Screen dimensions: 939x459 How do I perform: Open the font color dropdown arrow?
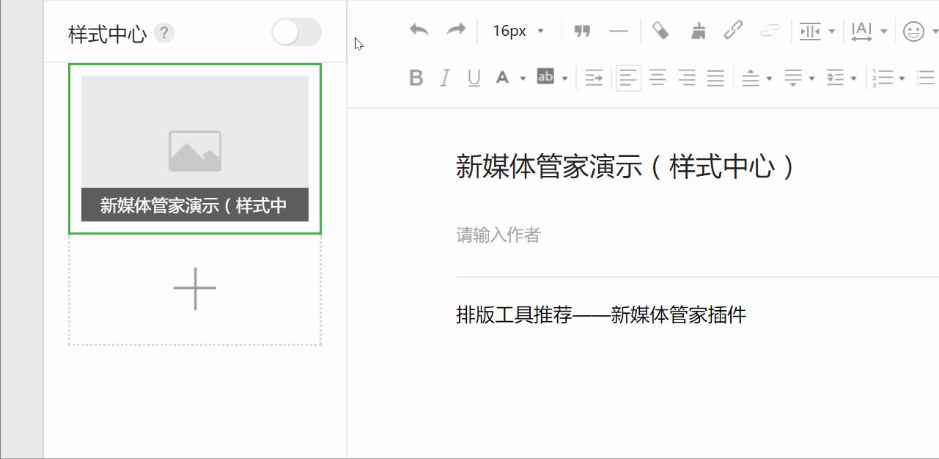[522, 78]
